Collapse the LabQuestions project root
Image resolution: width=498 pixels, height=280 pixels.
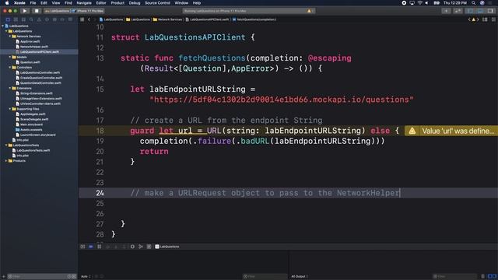[3, 26]
